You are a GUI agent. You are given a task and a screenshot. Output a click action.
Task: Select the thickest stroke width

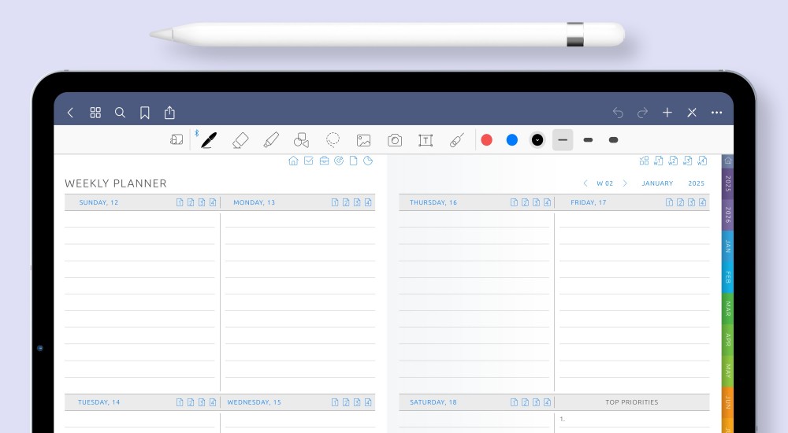pos(613,140)
